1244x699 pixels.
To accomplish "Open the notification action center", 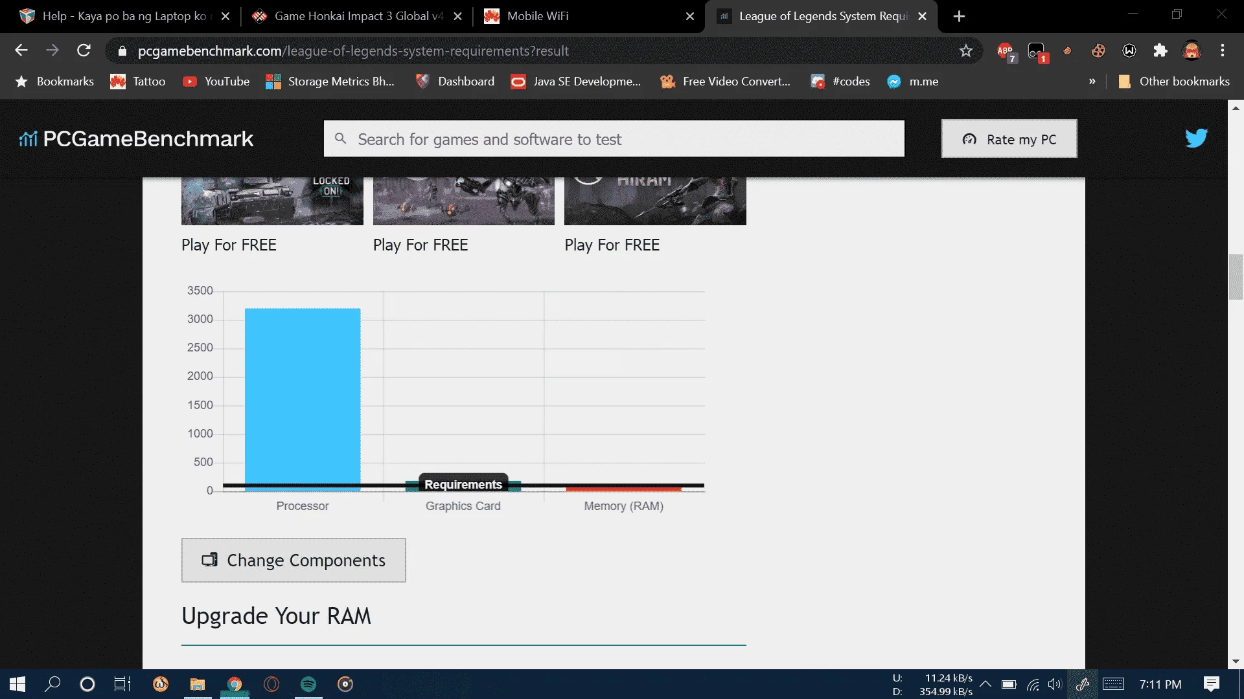I will tap(1212, 684).
